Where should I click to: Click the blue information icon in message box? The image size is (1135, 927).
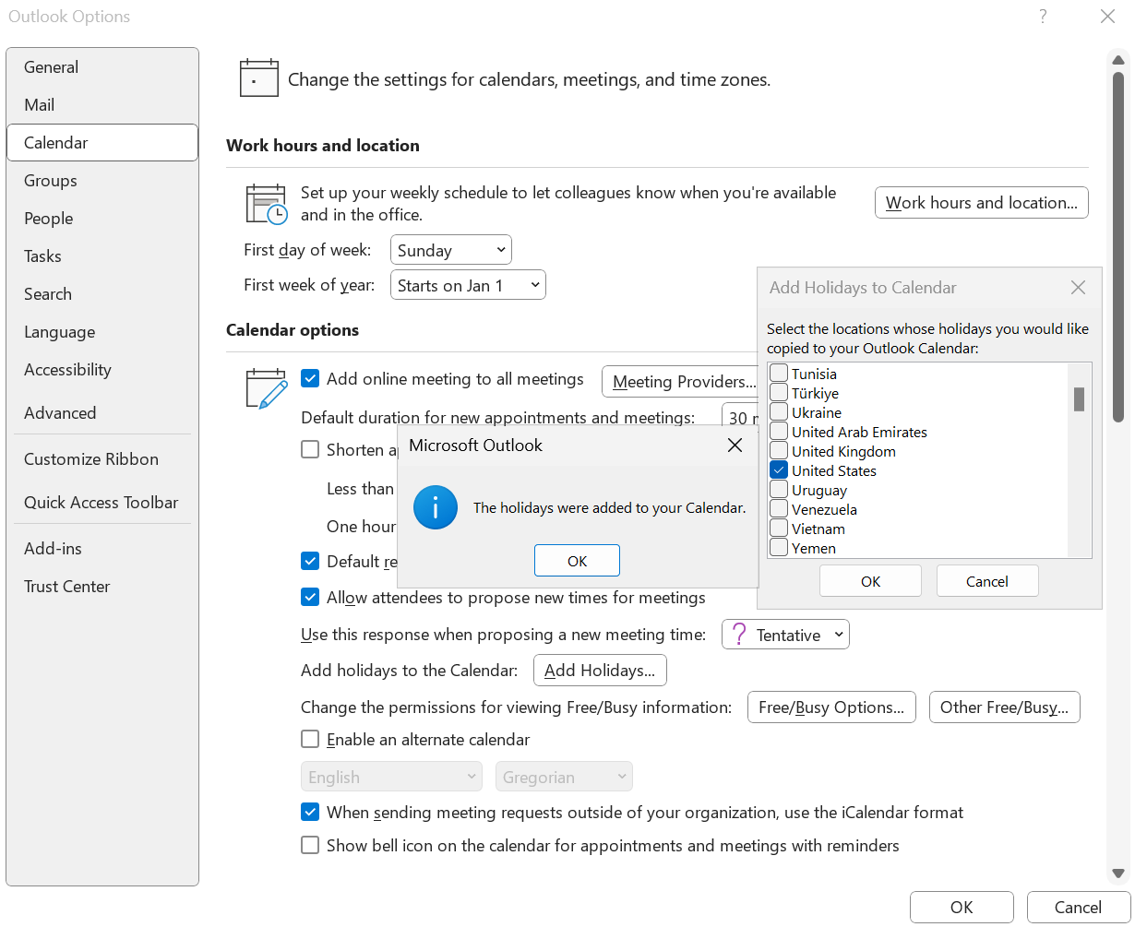(x=436, y=507)
